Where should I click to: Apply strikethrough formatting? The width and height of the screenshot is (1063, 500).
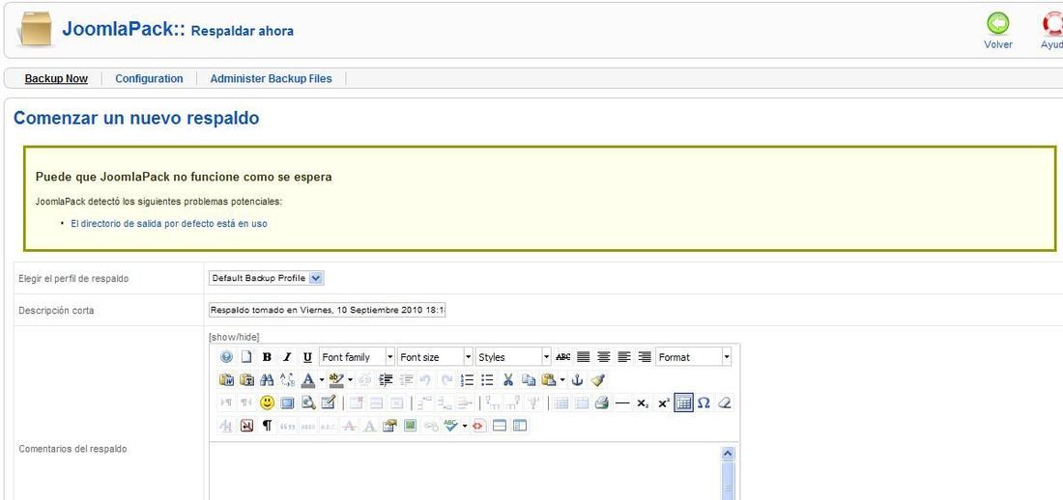tap(562, 357)
